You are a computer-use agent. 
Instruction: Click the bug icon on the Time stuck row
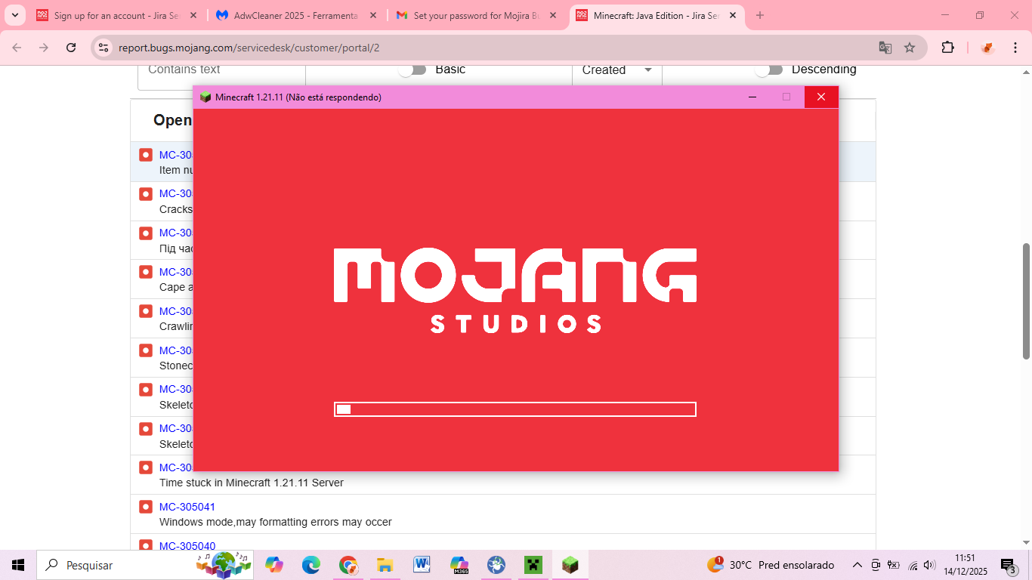[x=146, y=467]
